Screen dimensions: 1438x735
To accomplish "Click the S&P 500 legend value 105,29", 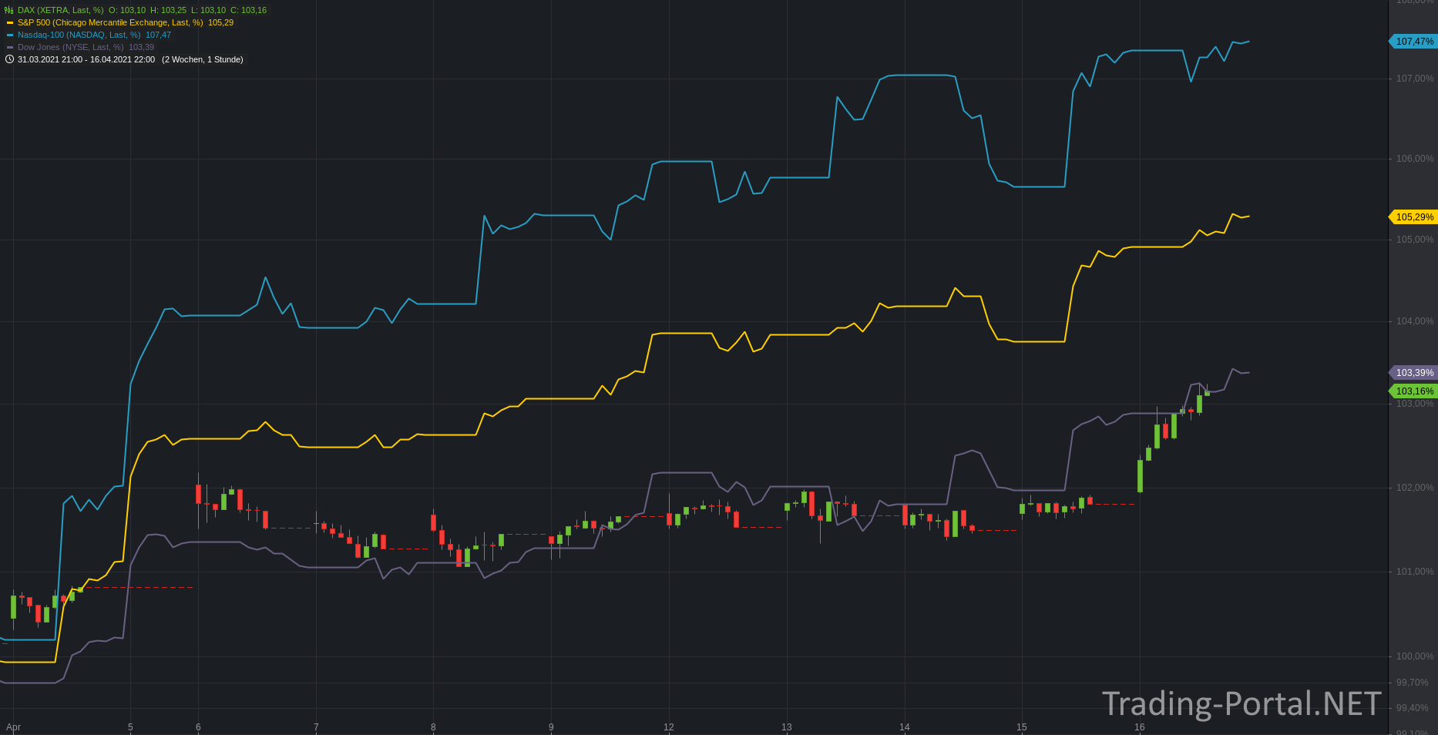I will tap(220, 22).
